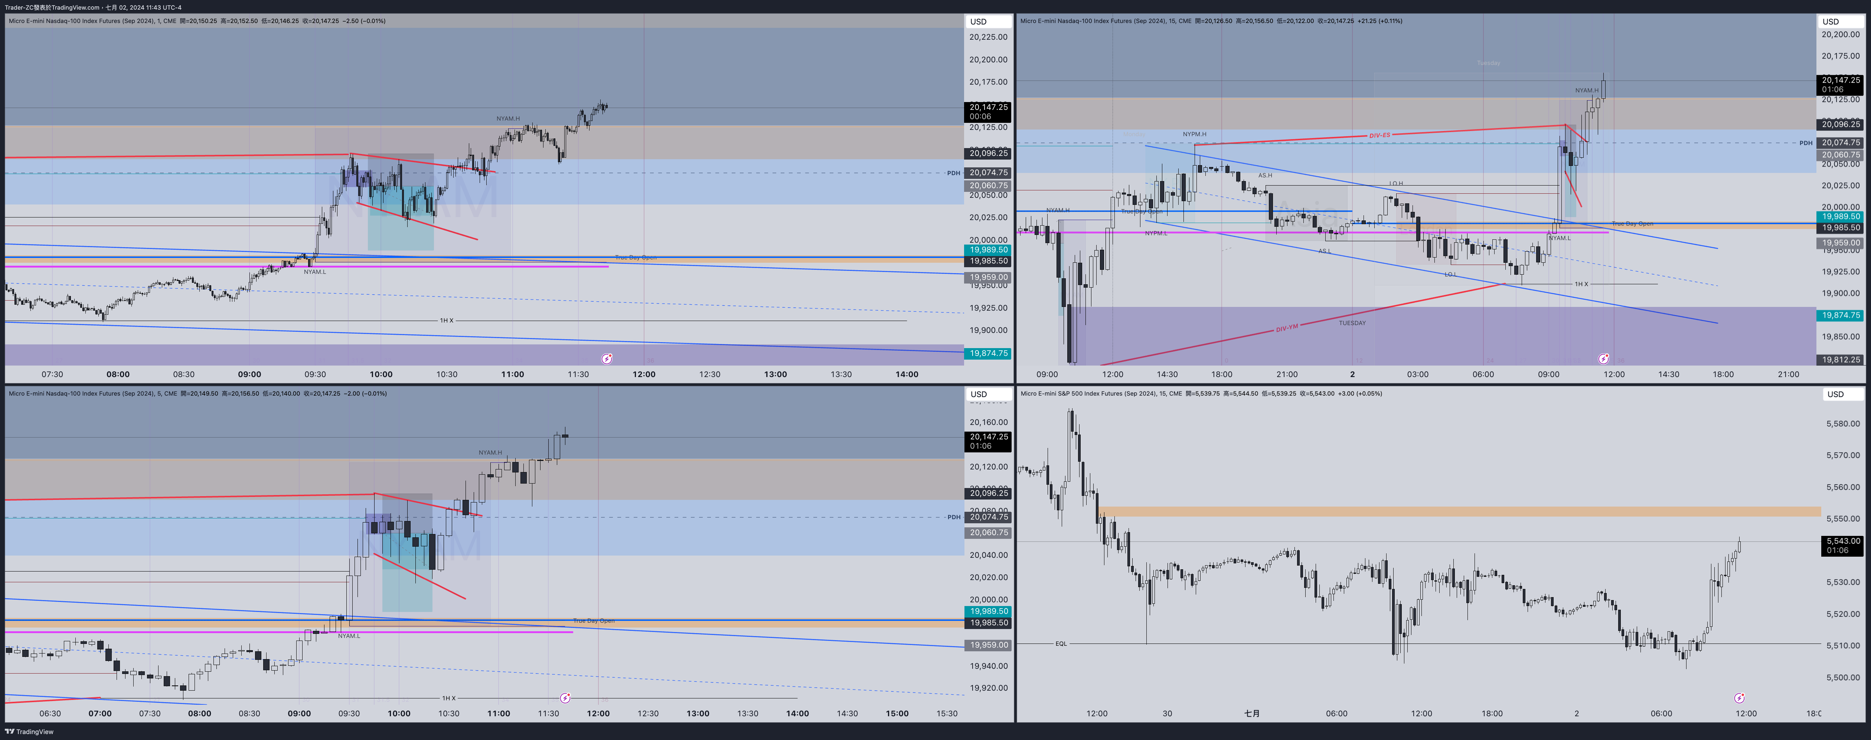Click the lightning event icon in the 1-minute chart
The image size is (1871, 740).
pos(607,359)
